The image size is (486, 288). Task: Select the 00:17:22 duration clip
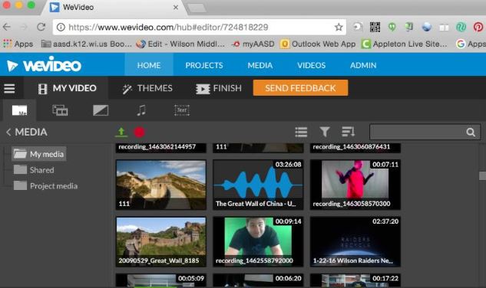[355, 280]
